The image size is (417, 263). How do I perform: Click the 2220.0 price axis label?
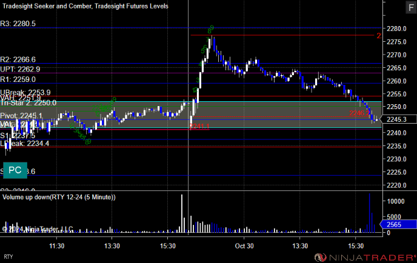[396, 185]
